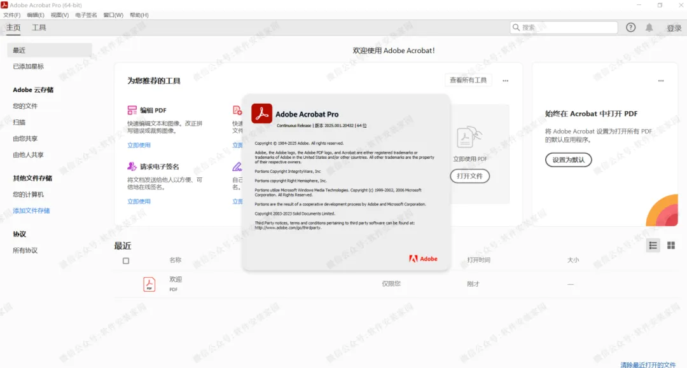Select 由您共享 in the sidebar
687x368 pixels.
click(x=25, y=139)
